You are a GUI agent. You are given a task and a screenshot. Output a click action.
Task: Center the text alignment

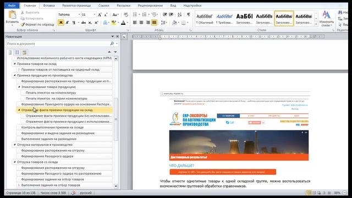coord(141,23)
